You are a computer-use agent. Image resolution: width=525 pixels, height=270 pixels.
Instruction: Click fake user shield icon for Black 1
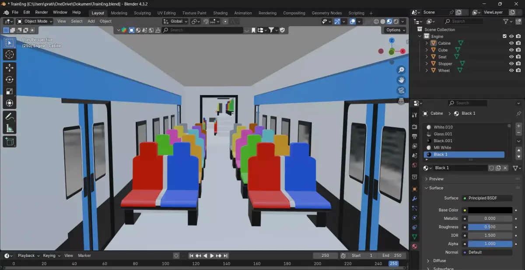[491, 168]
